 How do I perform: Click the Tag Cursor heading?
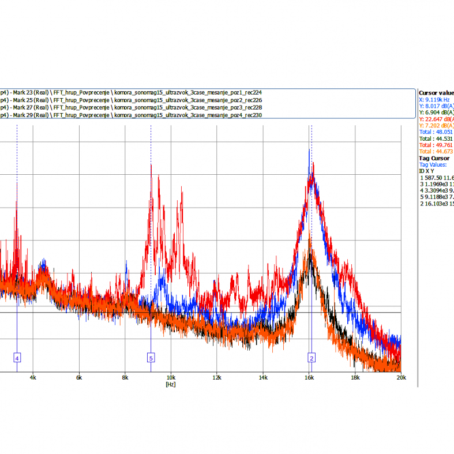[434, 158]
